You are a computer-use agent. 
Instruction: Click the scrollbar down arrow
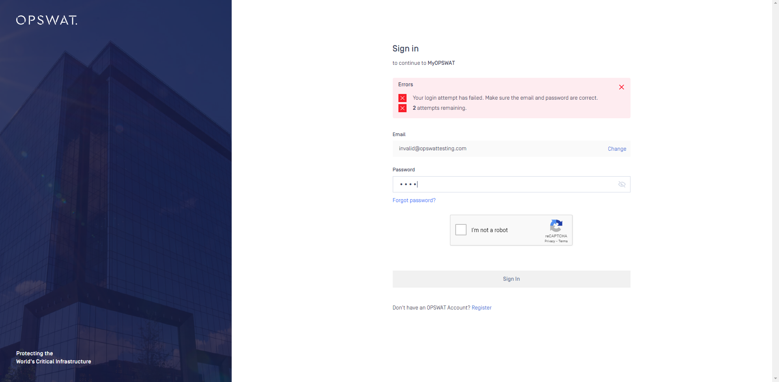[775, 379]
